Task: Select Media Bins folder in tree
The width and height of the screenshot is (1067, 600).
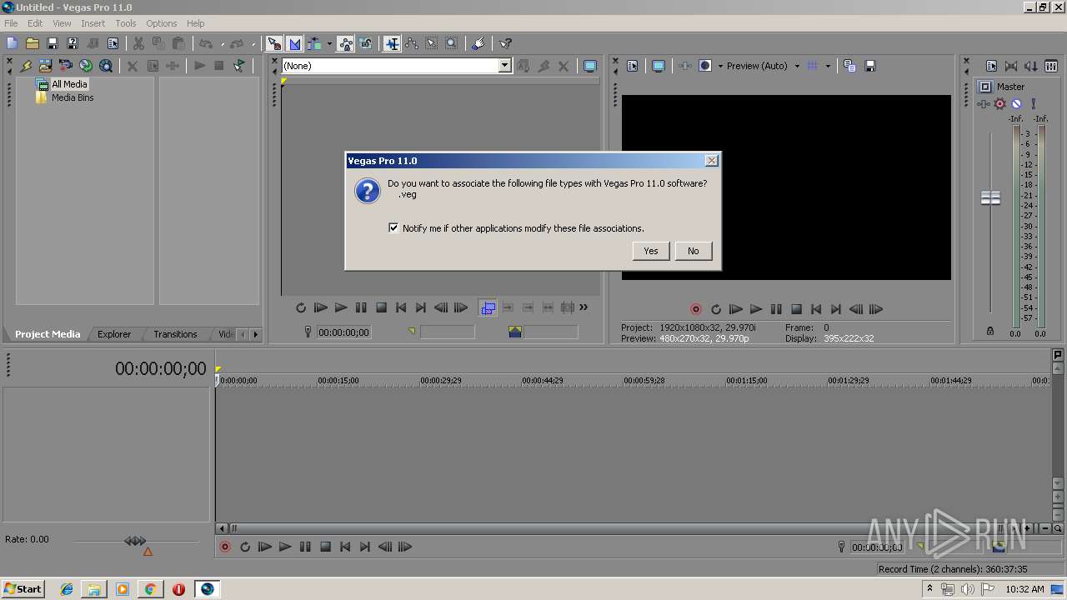Action: coord(73,97)
